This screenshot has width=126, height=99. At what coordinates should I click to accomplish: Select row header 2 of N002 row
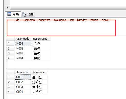click(x=10, y=48)
